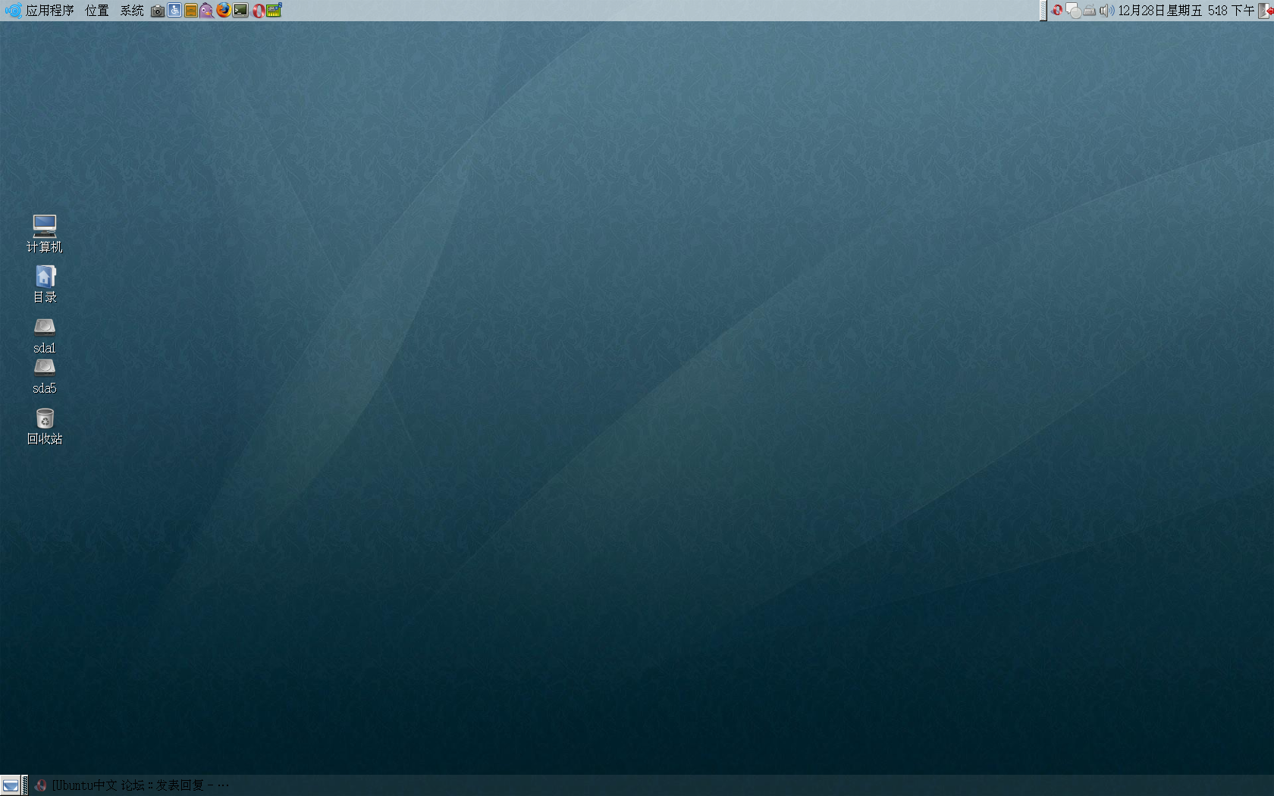Click the Opera tray icon
The image size is (1274, 796).
(1057, 11)
